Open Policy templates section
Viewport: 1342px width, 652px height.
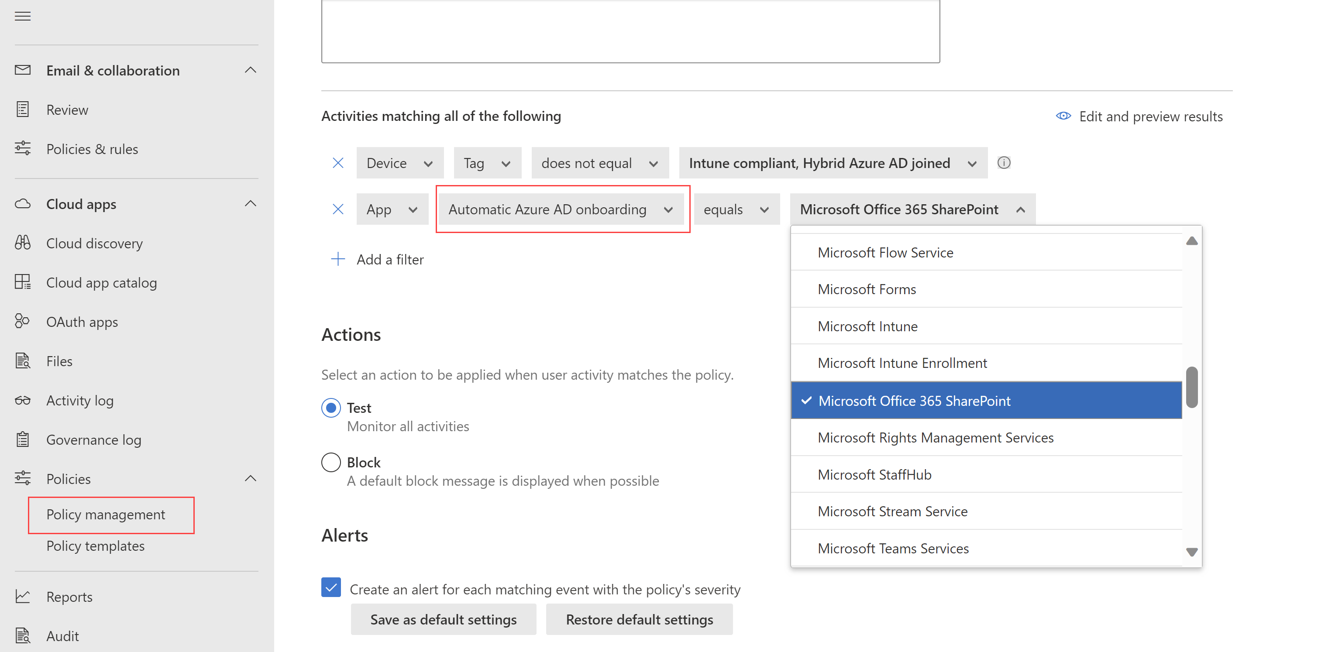click(x=96, y=545)
